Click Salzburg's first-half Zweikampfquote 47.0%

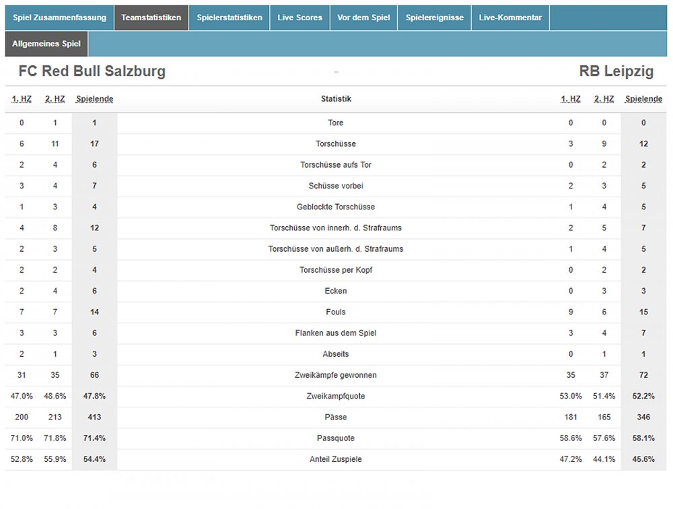22,397
